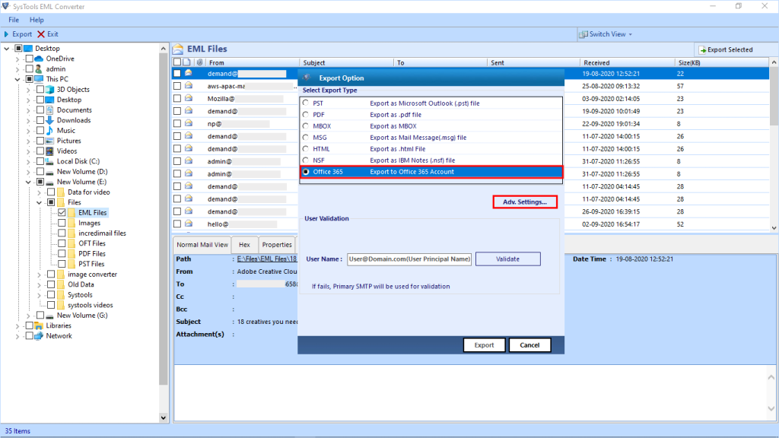Click the Local Disk (C:) drive icon

point(49,161)
